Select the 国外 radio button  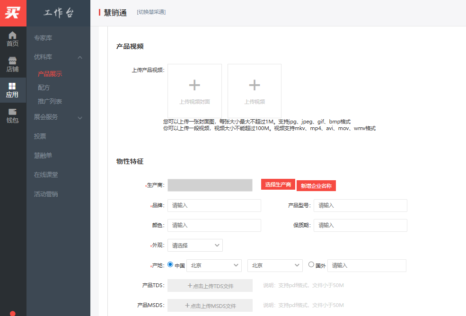point(311,265)
